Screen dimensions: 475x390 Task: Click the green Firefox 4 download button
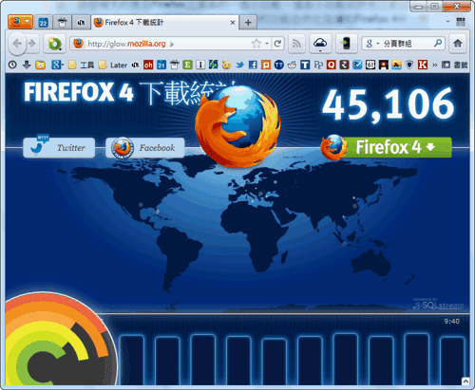point(387,147)
